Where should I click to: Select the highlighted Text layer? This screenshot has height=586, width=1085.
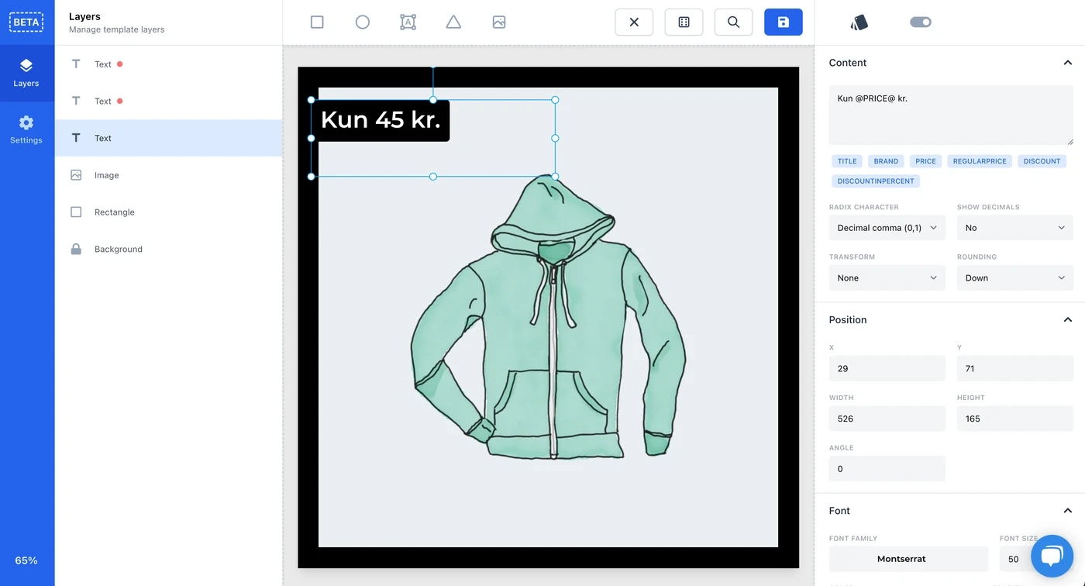click(x=168, y=138)
